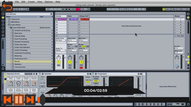The height and width of the screenshot is (107, 191).
Task: Toggle the Saturator DC button
Action: [x=42, y=86]
